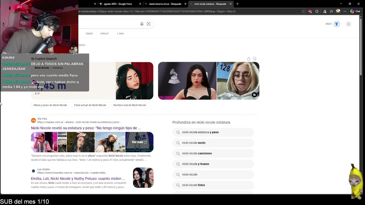Open a new browser tab

tap(237, 4)
